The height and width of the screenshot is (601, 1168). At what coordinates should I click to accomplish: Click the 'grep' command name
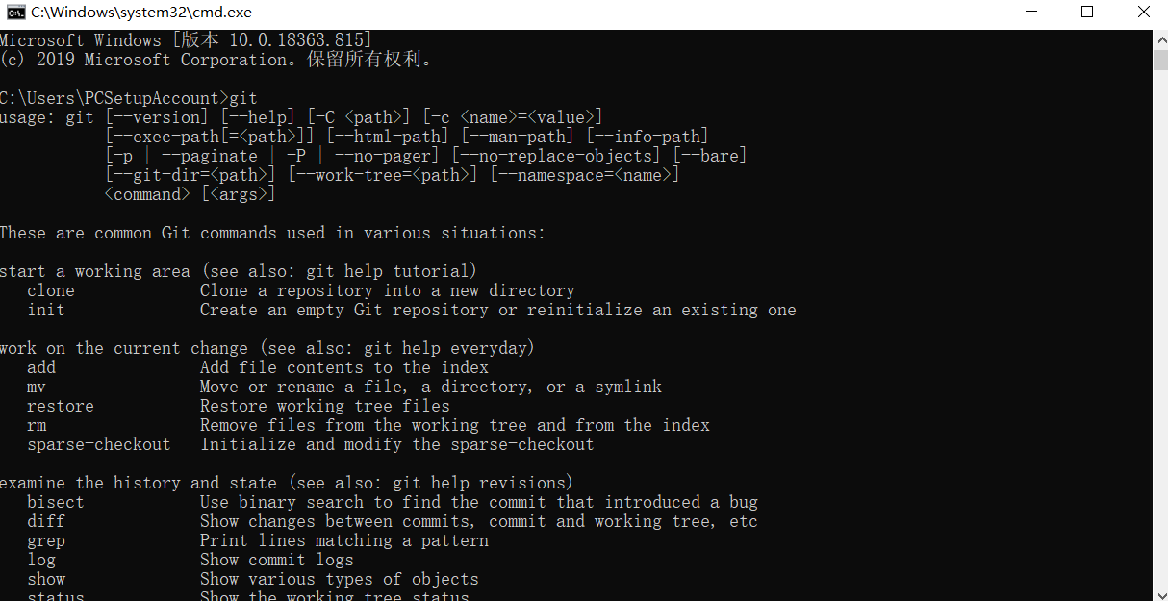point(46,540)
